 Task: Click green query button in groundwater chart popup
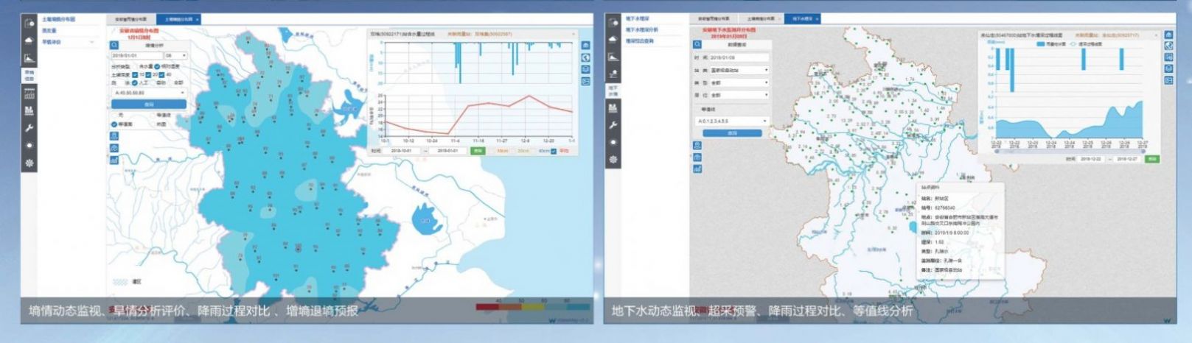click(1152, 158)
